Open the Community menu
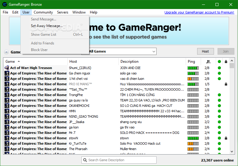This screenshot has width=238, height=166. pos(43,12)
